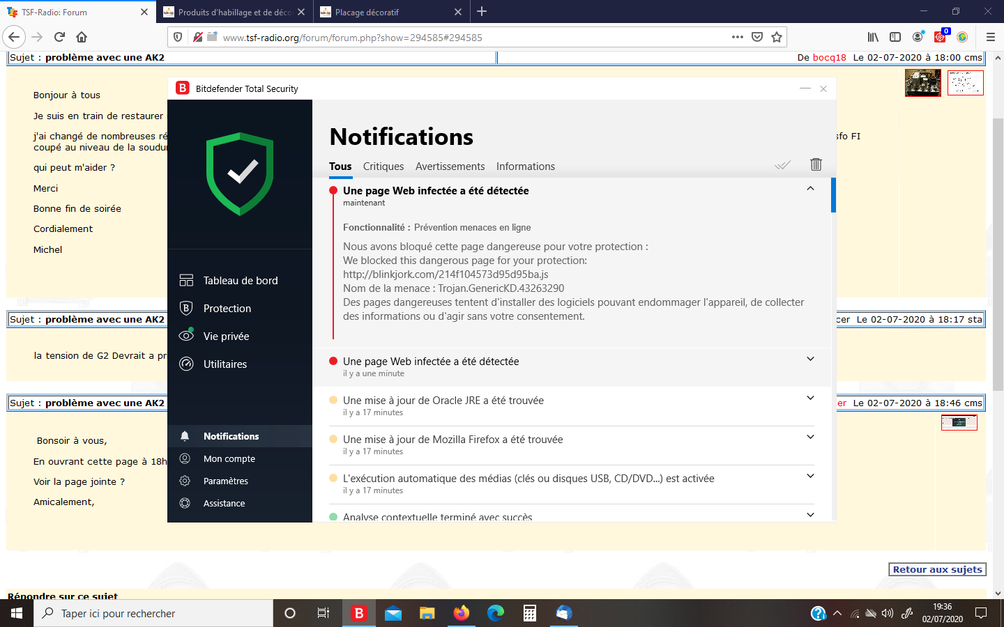Click threat name Trojan.GenericKD.43263290 text
The height and width of the screenshot is (627, 1004).
[x=501, y=288]
